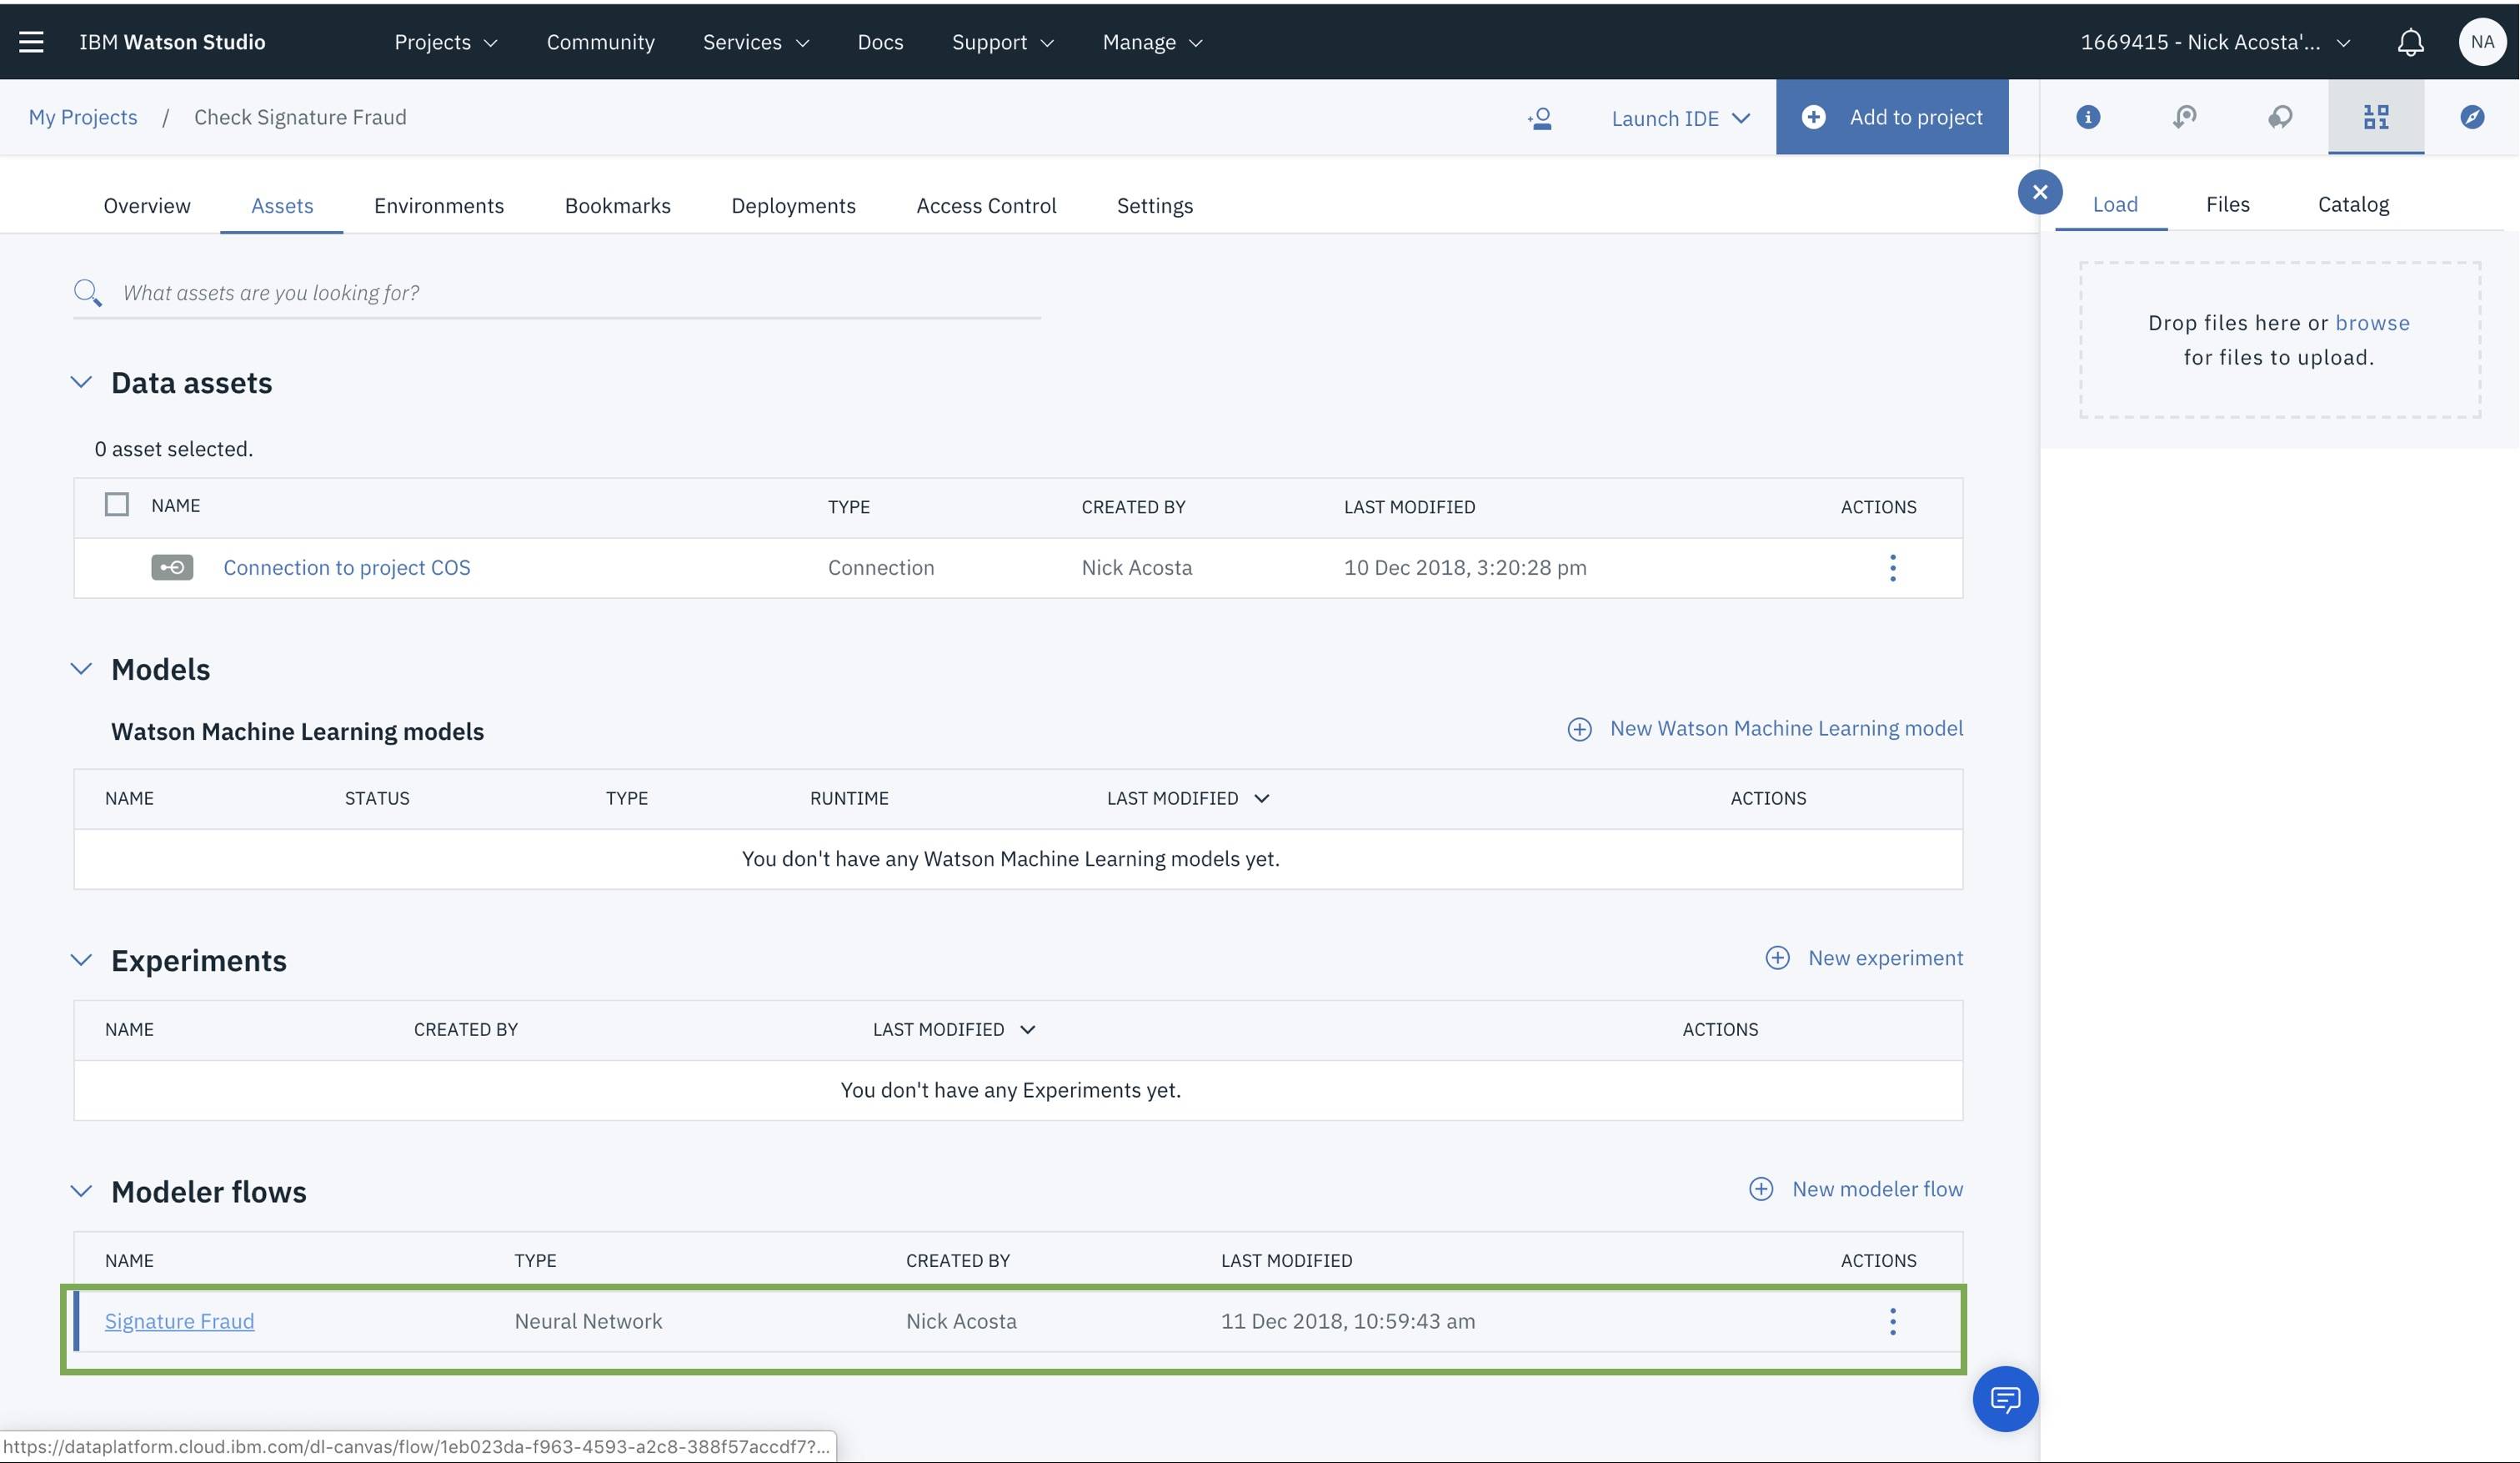Switch to the Bookmarks tab
Image resolution: width=2520 pixels, height=1463 pixels.
tap(618, 205)
